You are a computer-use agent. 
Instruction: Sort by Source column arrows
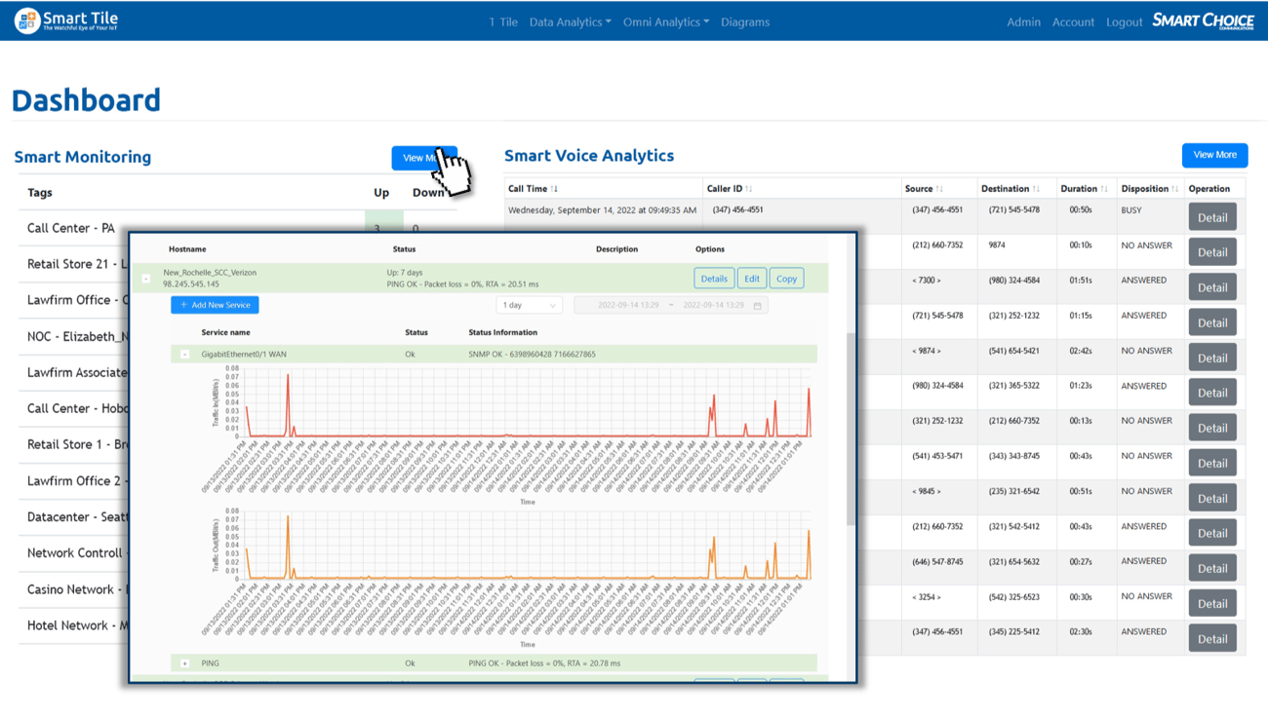pos(939,189)
